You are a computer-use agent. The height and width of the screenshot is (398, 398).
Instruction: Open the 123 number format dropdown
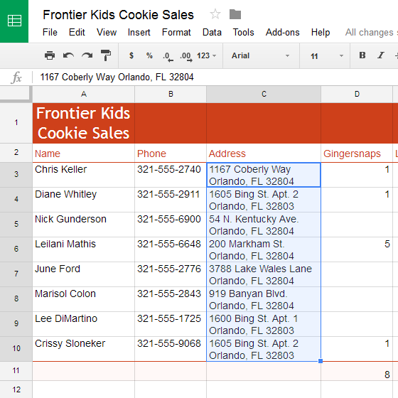(206, 55)
